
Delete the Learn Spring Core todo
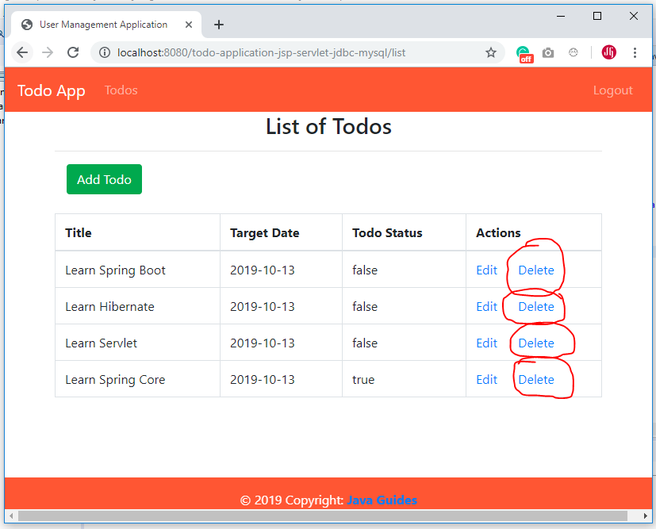coord(536,380)
